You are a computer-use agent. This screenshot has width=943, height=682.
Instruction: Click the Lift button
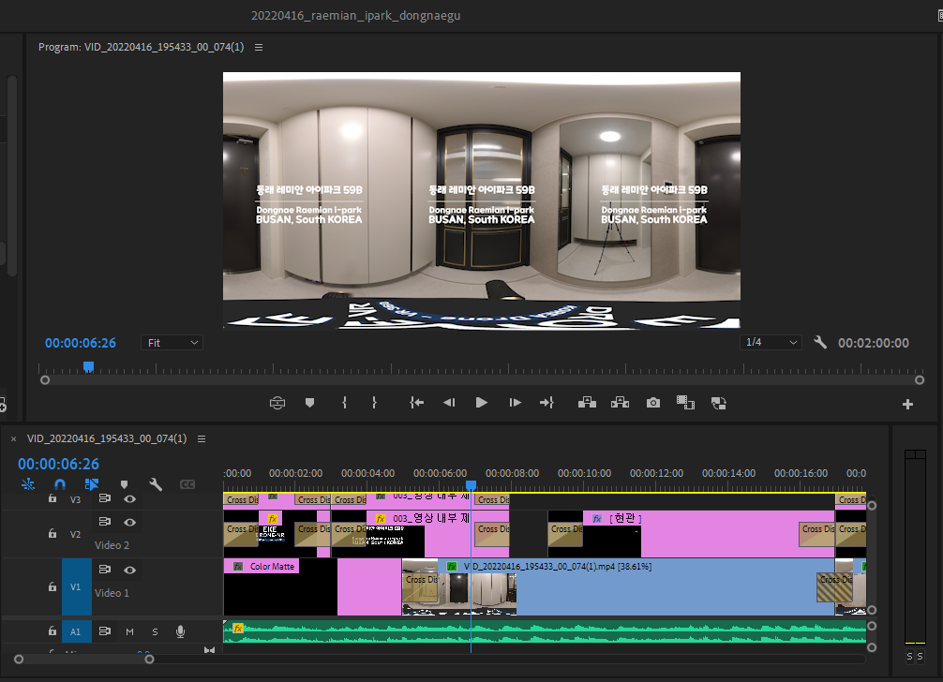point(587,403)
